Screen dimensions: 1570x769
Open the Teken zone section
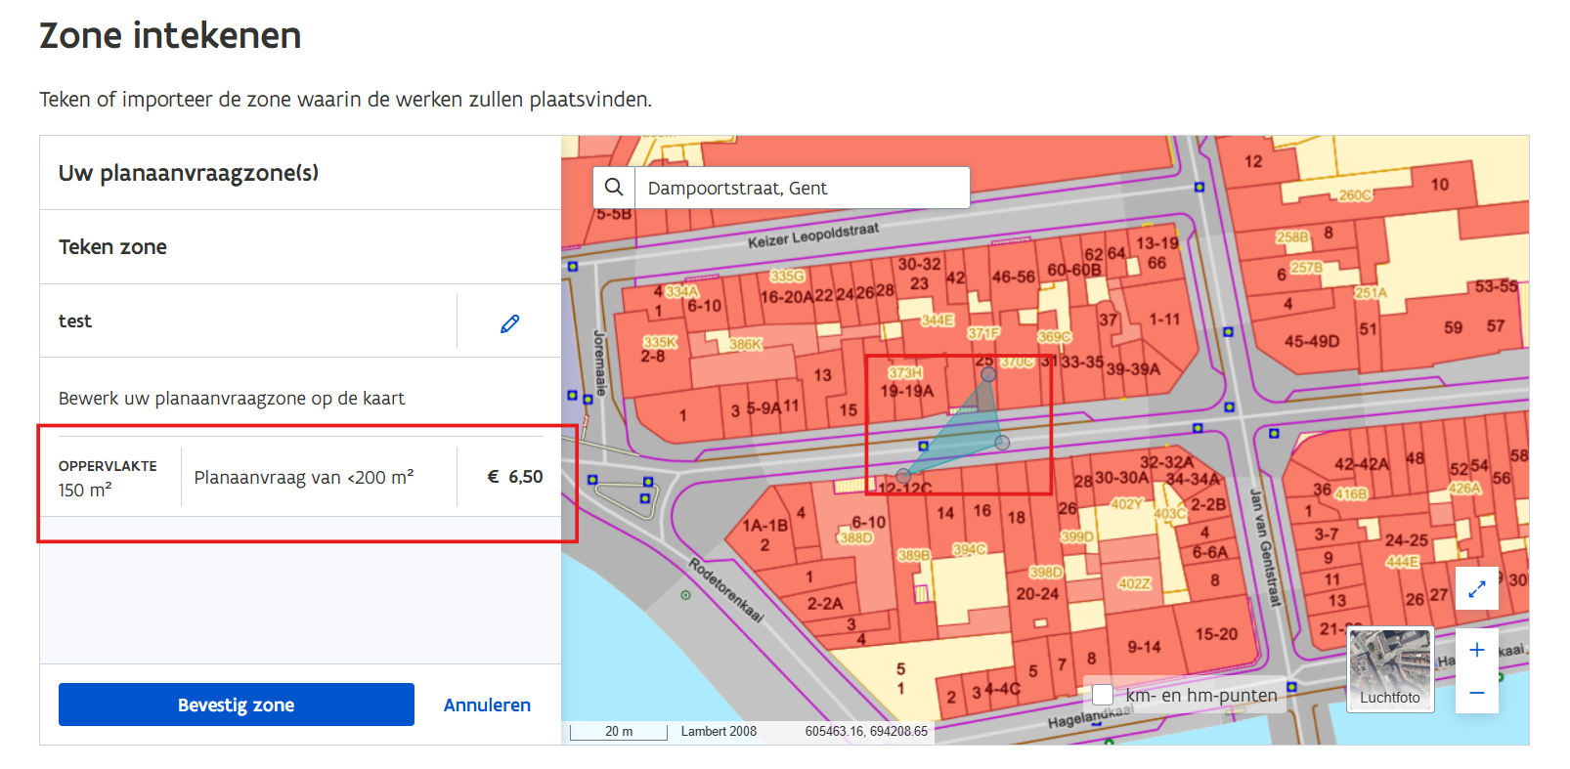tap(112, 247)
